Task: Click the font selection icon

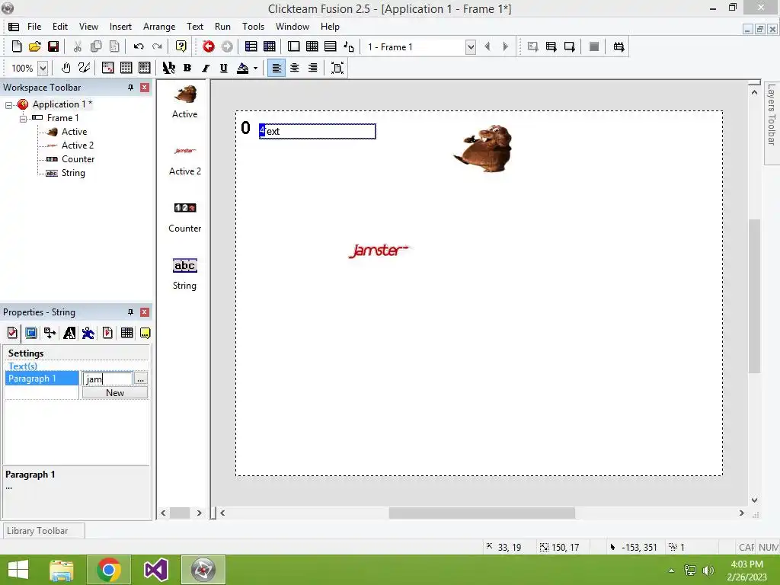Action: 168,68
